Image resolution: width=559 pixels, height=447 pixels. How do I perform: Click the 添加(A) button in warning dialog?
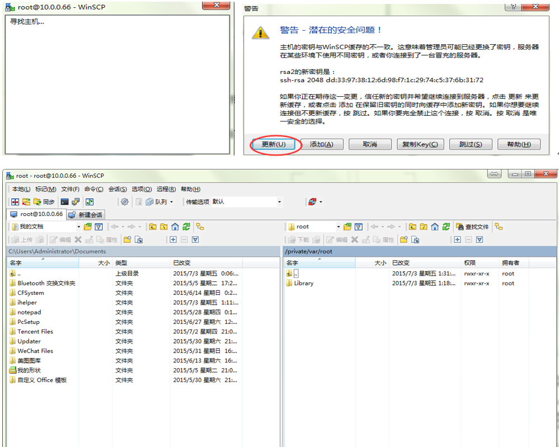pyautogui.click(x=322, y=144)
